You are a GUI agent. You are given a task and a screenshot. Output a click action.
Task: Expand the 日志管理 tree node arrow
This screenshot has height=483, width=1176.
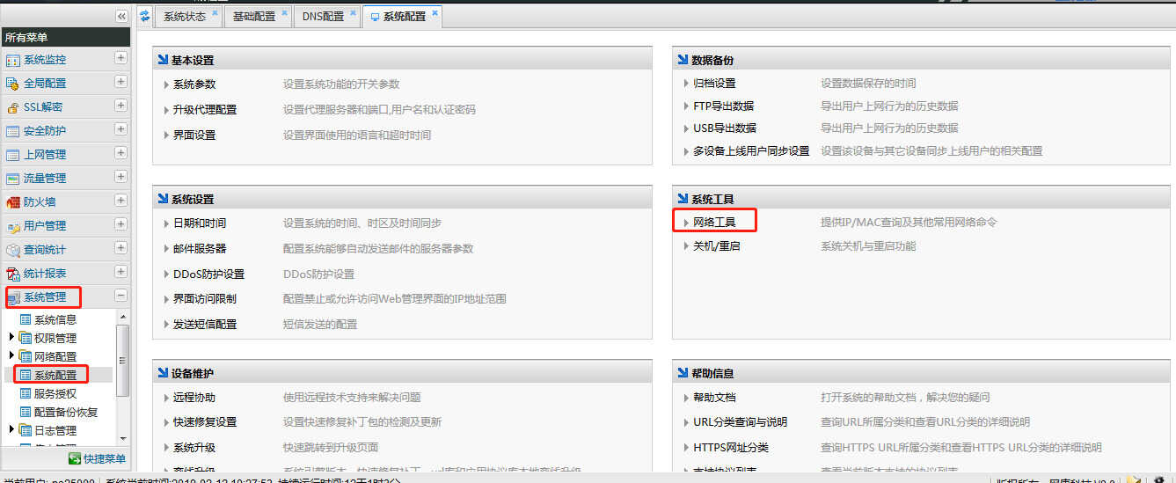point(11,429)
